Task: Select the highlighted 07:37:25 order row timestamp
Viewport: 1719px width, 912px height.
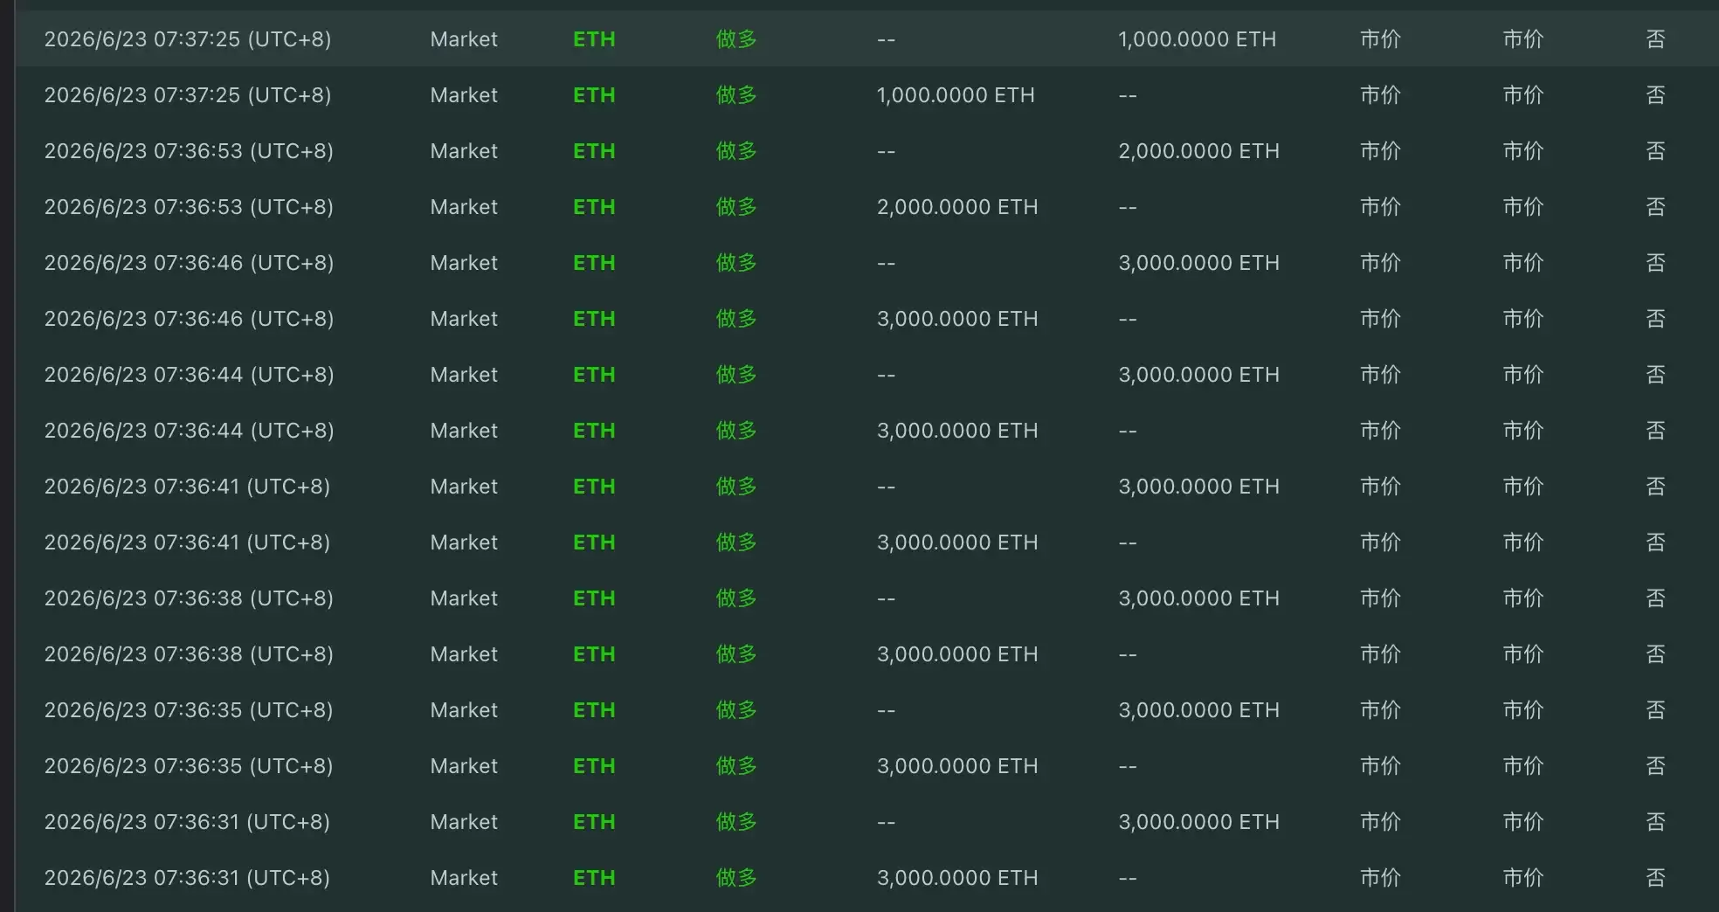Action: pyautogui.click(x=188, y=39)
